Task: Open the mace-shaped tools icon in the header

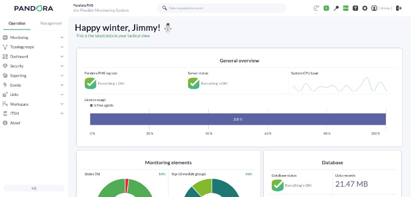Action: coord(336,8)
